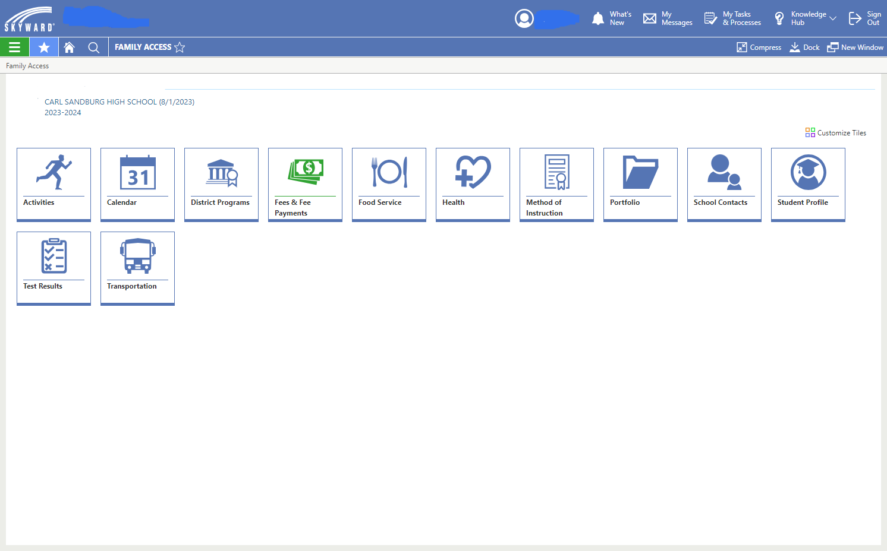Open the District Programs tile
Screen dimensions: 887x551
221,185
